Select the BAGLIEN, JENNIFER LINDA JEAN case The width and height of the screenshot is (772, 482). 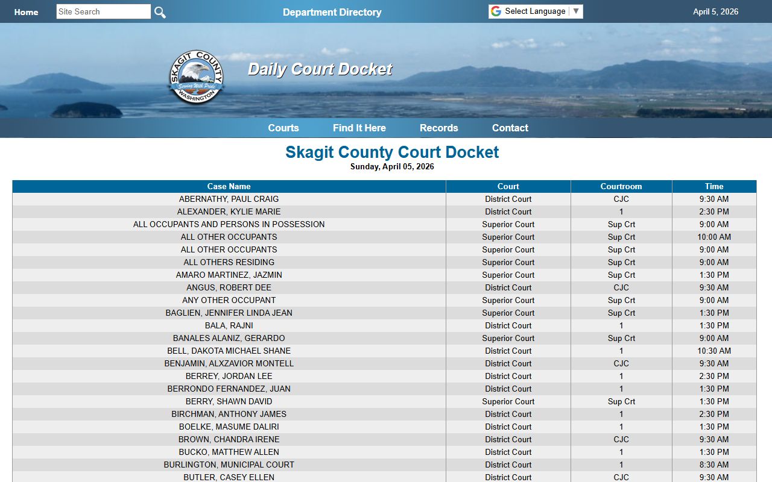coord(229,313)
